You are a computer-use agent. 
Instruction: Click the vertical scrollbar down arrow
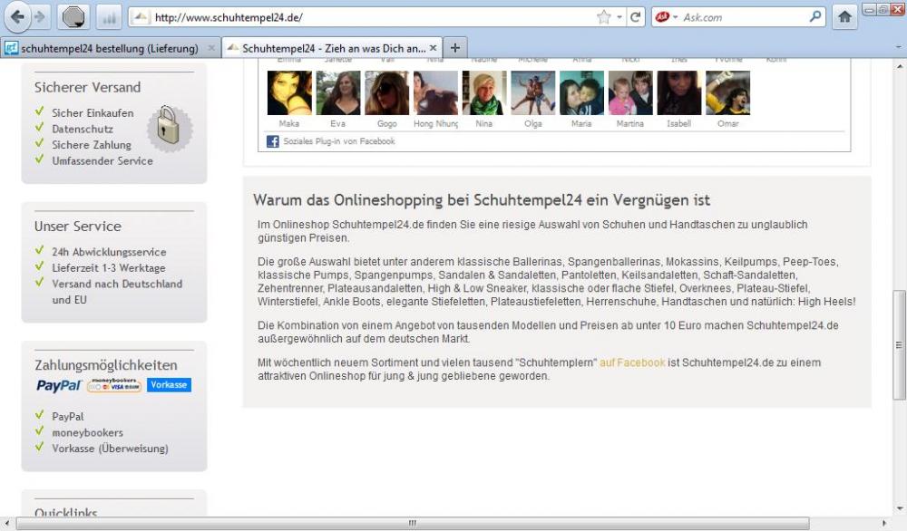tap(899, 509)
